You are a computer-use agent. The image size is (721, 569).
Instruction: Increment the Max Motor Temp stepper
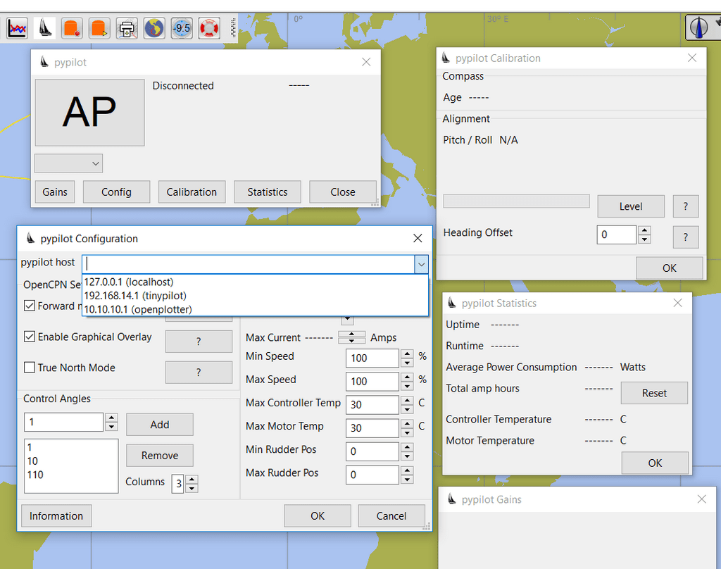407,424
